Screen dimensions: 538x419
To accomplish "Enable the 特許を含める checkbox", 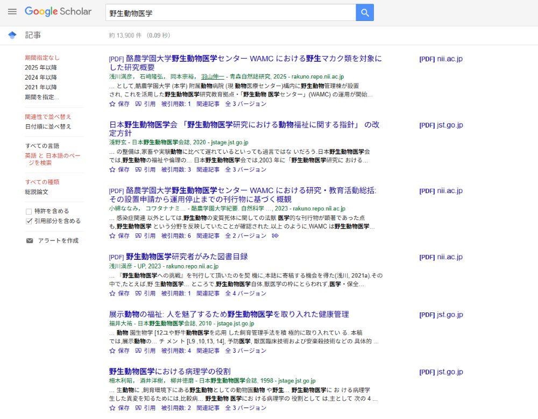I will pyautogui.click(x=29, y=211).
